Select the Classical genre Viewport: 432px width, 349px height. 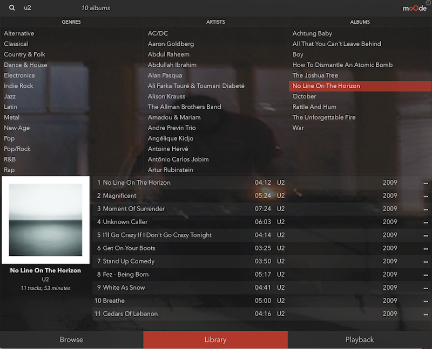[16, 44]
